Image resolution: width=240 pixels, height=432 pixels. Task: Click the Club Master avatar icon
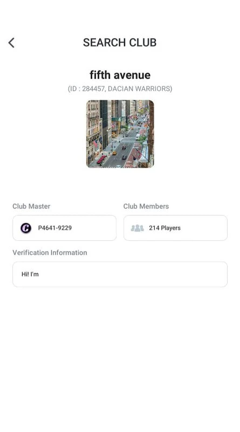(26, 228)
